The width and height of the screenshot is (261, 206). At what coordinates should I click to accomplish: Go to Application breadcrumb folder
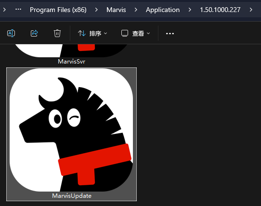click(x=163, y=10)
